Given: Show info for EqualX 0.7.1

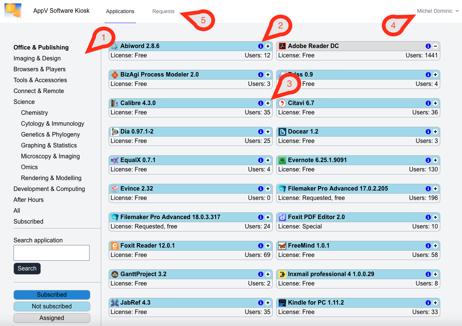Looking at the screenshot, I should click(x=261, y=160).
